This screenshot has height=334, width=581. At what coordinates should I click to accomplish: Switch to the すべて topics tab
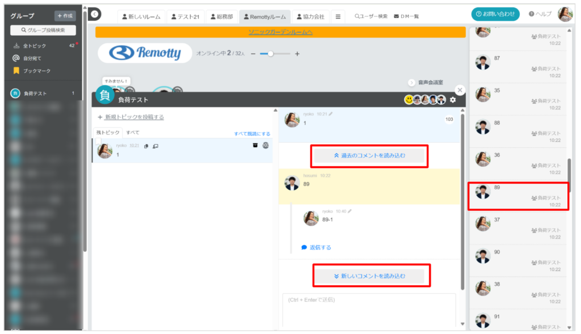click(x=133, y=133)
